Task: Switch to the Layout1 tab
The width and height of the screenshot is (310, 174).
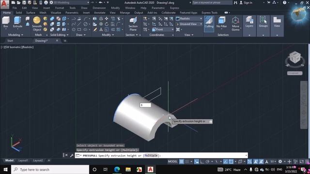Action: tap(23, 160)
